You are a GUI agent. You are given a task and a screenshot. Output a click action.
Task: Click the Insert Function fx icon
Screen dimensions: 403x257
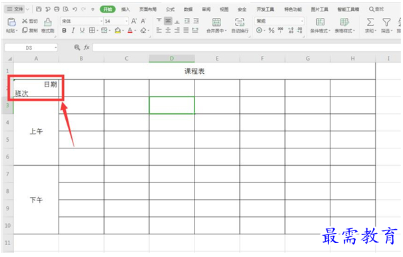tap(87, 47)
